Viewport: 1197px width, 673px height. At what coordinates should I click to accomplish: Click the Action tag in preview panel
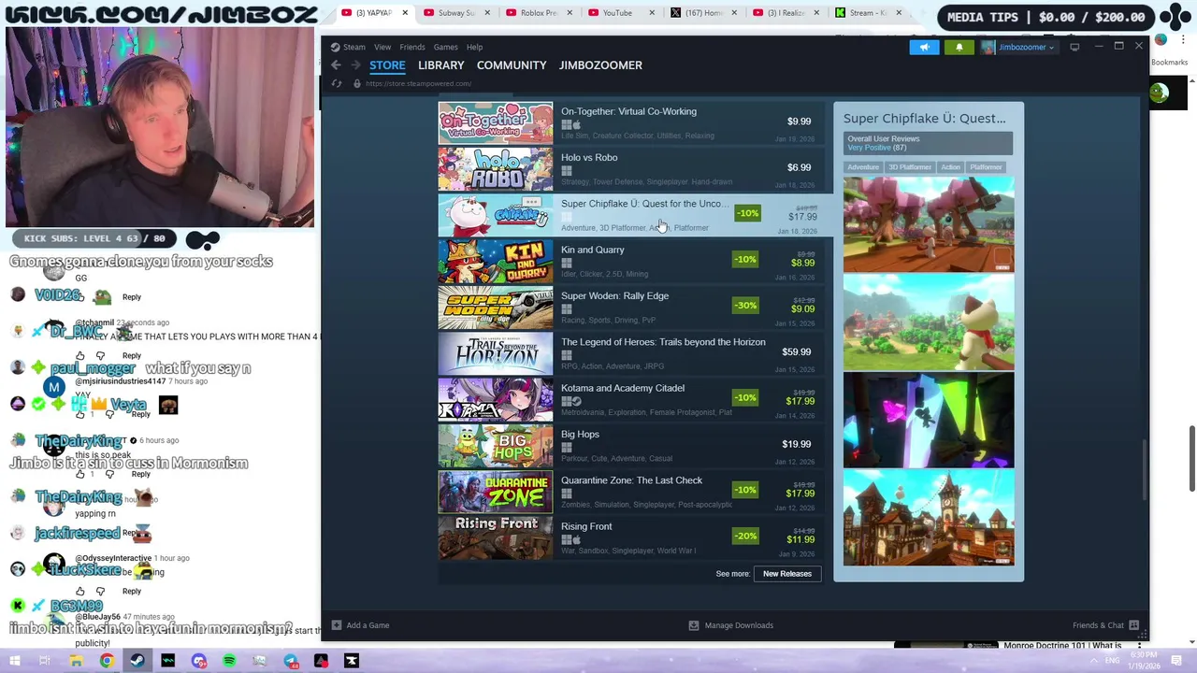click(x=950, y=167)
